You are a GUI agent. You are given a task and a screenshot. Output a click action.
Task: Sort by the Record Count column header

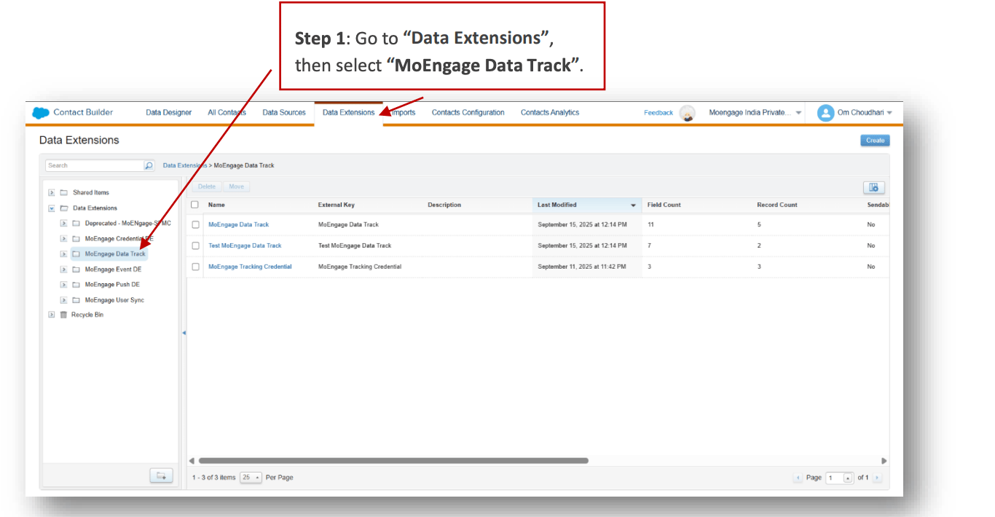coord(777,205)
